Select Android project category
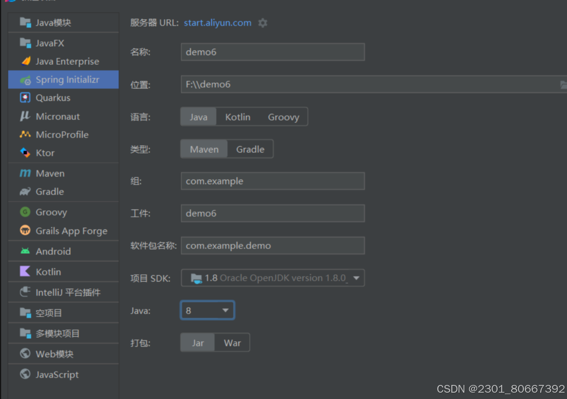Viewport: 567px width, 399px height. tap(64, 251)
